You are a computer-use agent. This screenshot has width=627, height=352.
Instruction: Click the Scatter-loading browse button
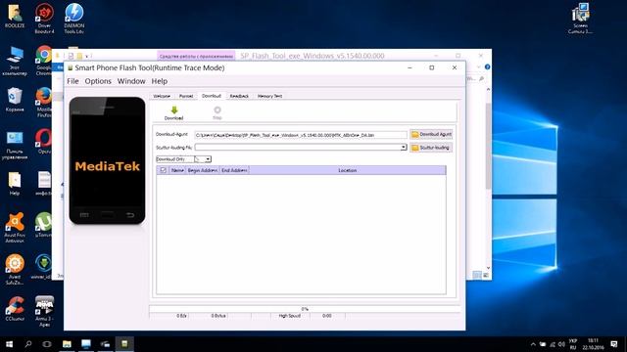[431, 148]
